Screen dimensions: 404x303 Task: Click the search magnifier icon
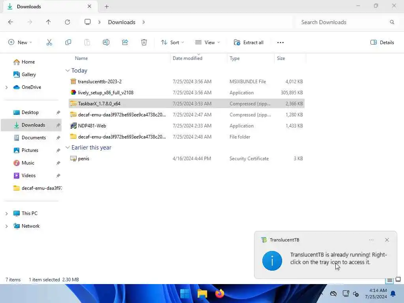point(392,22)
